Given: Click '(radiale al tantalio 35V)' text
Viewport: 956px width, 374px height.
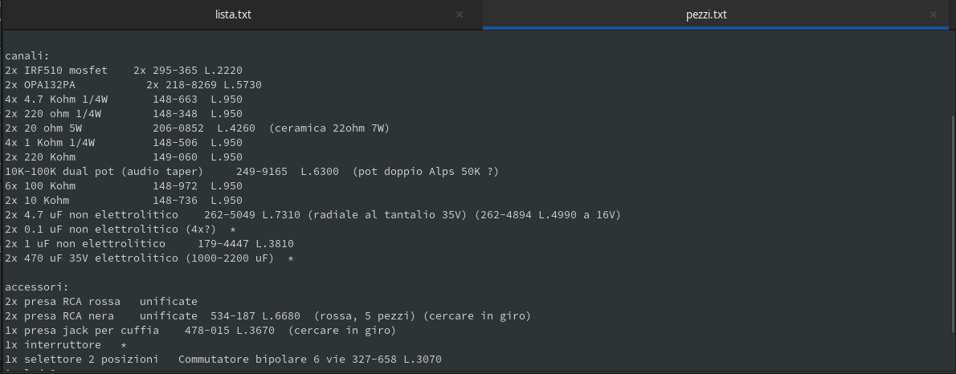Looking at the screenshot, I should pyautogui.click(x=387, y=215).
